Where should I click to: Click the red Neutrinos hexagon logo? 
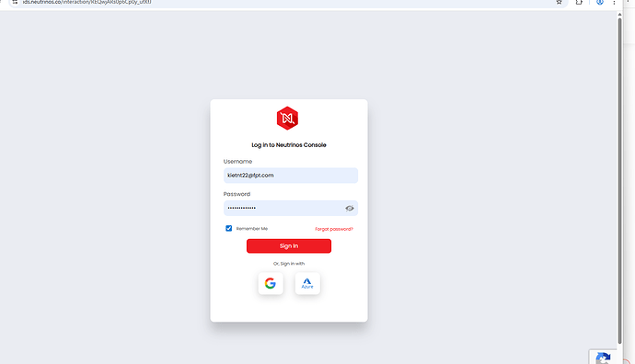[x=287, y=118]
